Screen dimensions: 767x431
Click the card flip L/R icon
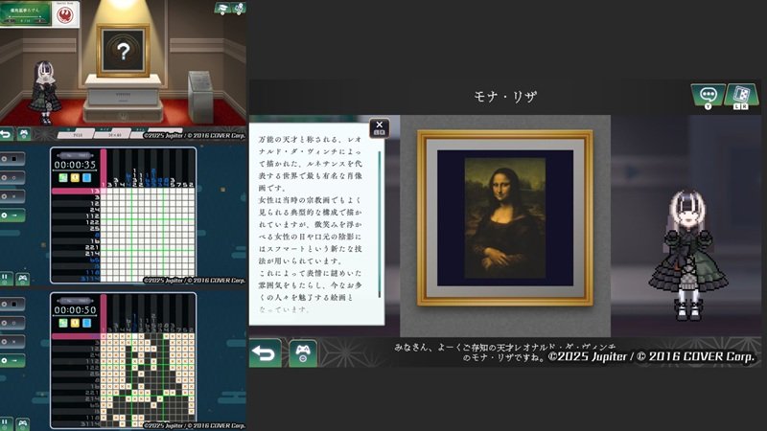coord(741,96)
